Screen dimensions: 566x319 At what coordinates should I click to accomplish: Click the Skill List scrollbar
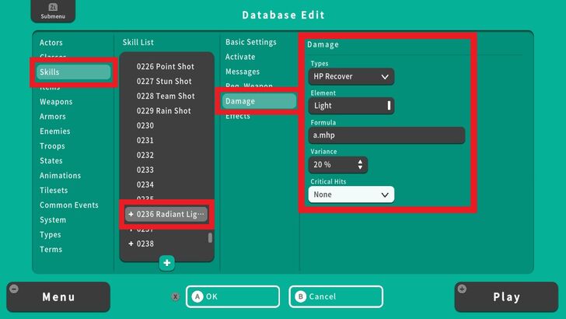pyautogui.click(x=210, y=238)
